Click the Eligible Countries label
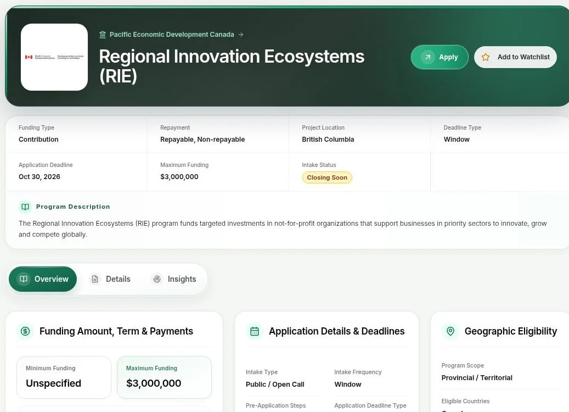 465,401
